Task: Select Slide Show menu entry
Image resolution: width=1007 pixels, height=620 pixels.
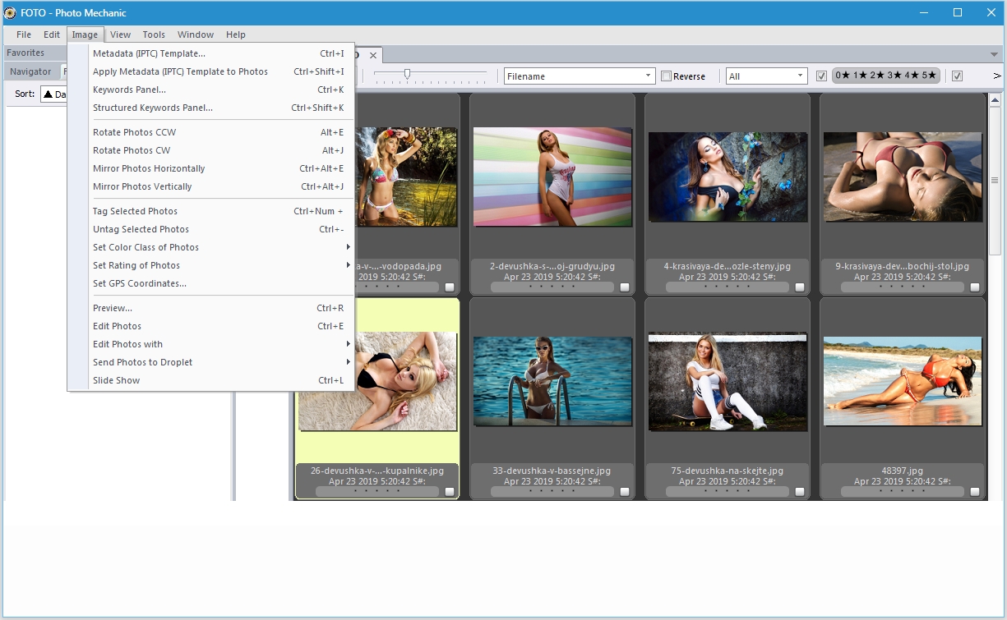Action: 117,380
